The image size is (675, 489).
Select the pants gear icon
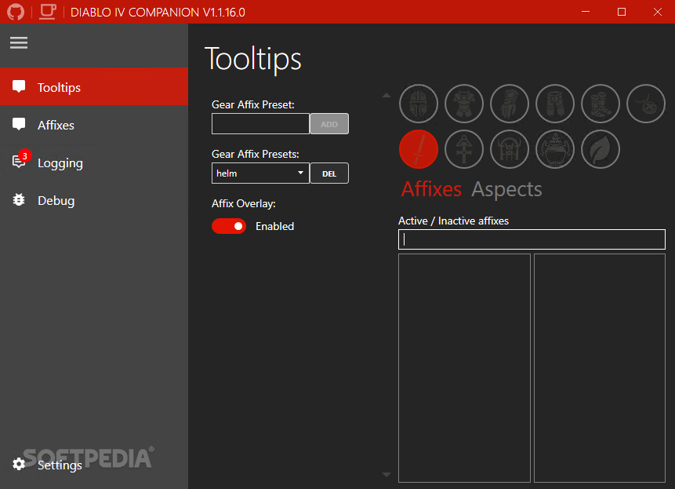point(555,104)
